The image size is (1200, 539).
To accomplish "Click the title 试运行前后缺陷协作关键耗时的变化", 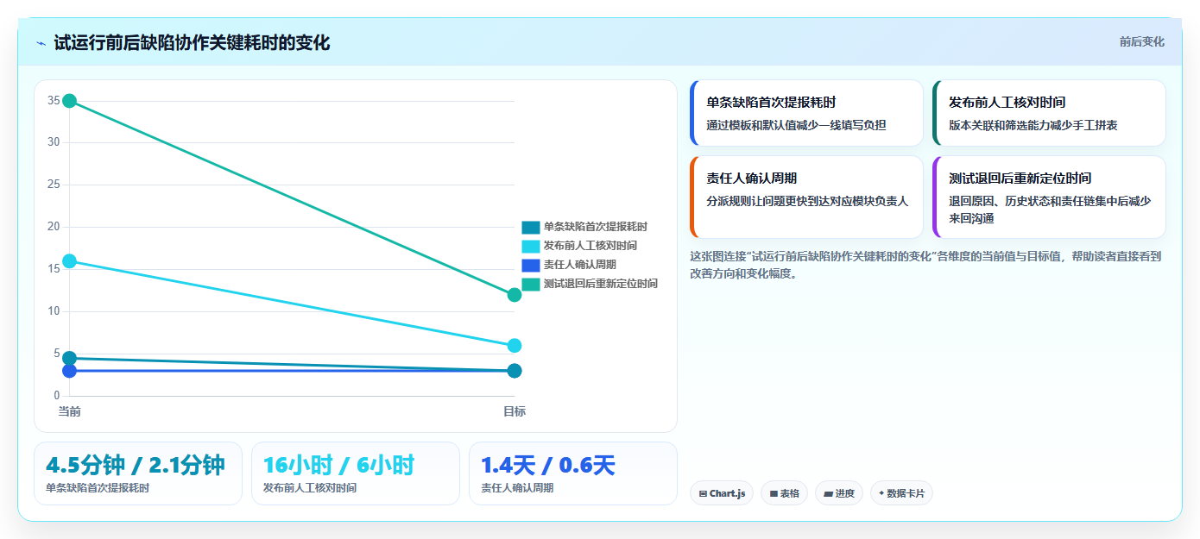I will (192, 43).
